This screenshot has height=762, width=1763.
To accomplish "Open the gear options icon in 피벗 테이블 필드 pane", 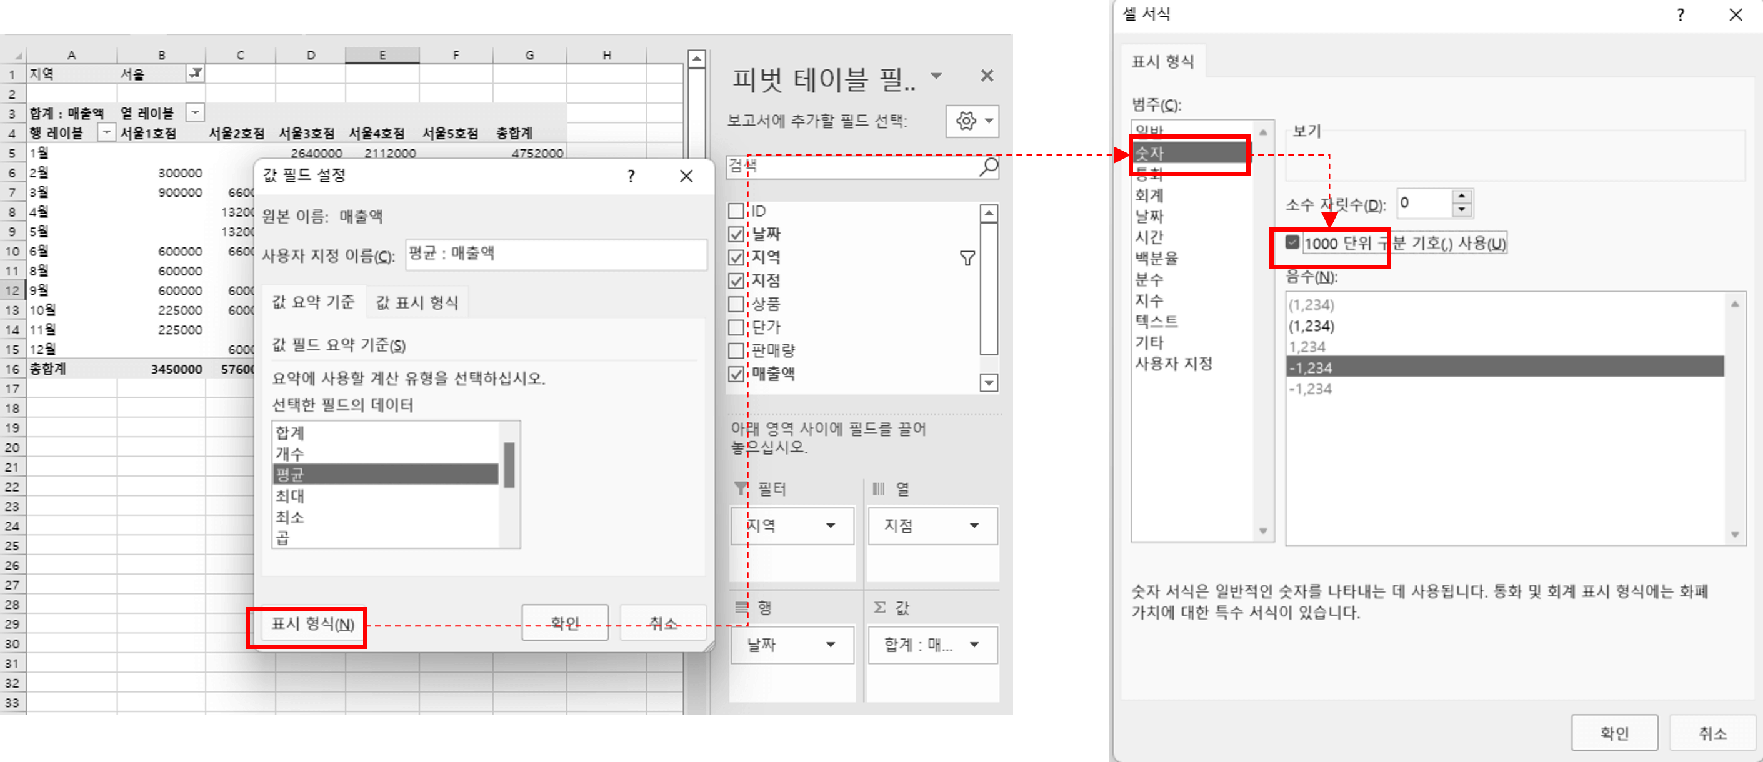I will pos(966,121).
